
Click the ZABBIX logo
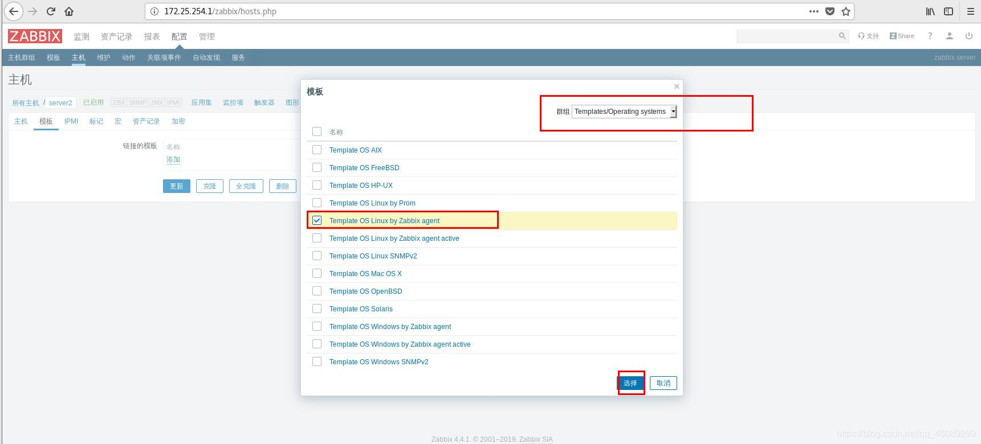(35, 36)
